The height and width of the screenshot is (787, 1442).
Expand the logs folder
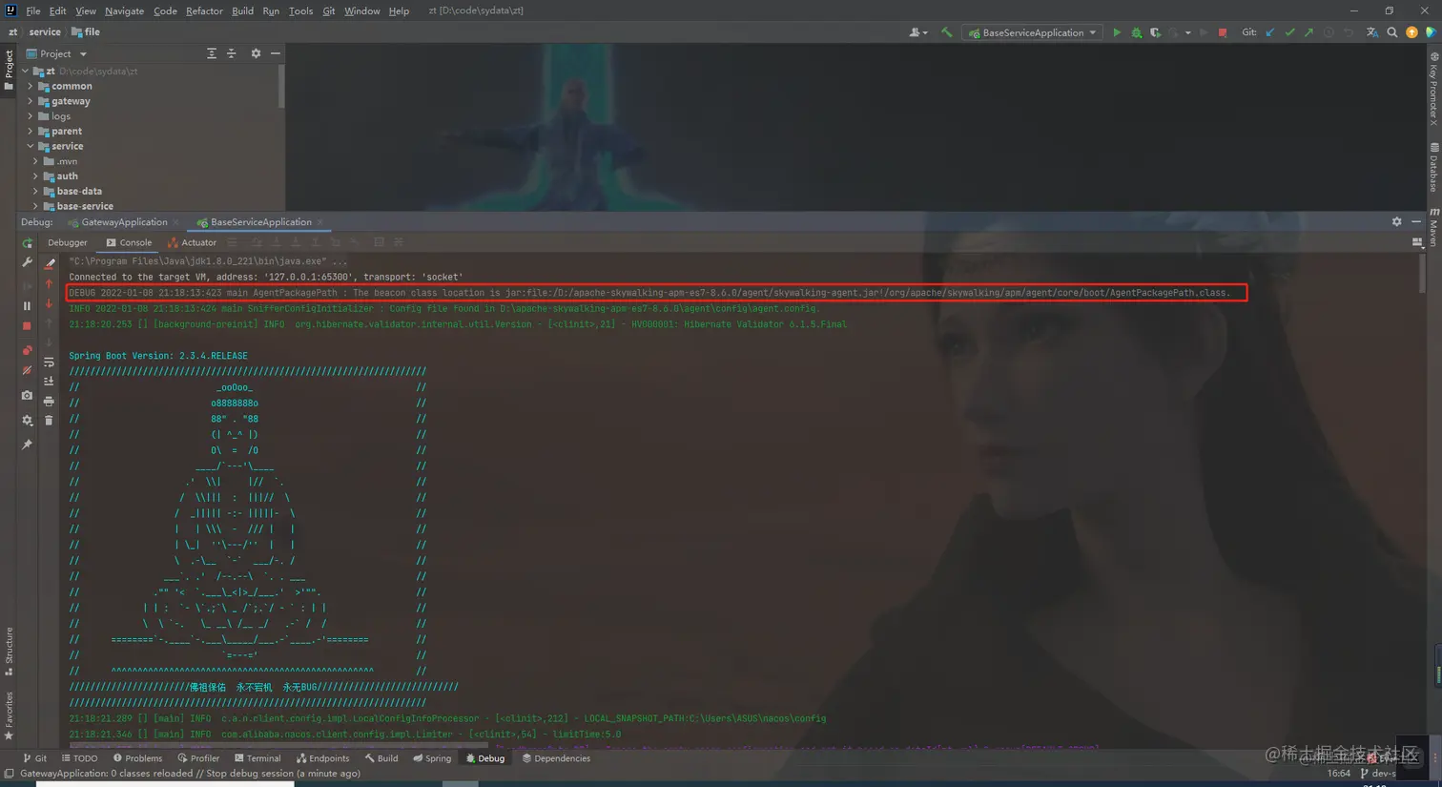[31, 116]
